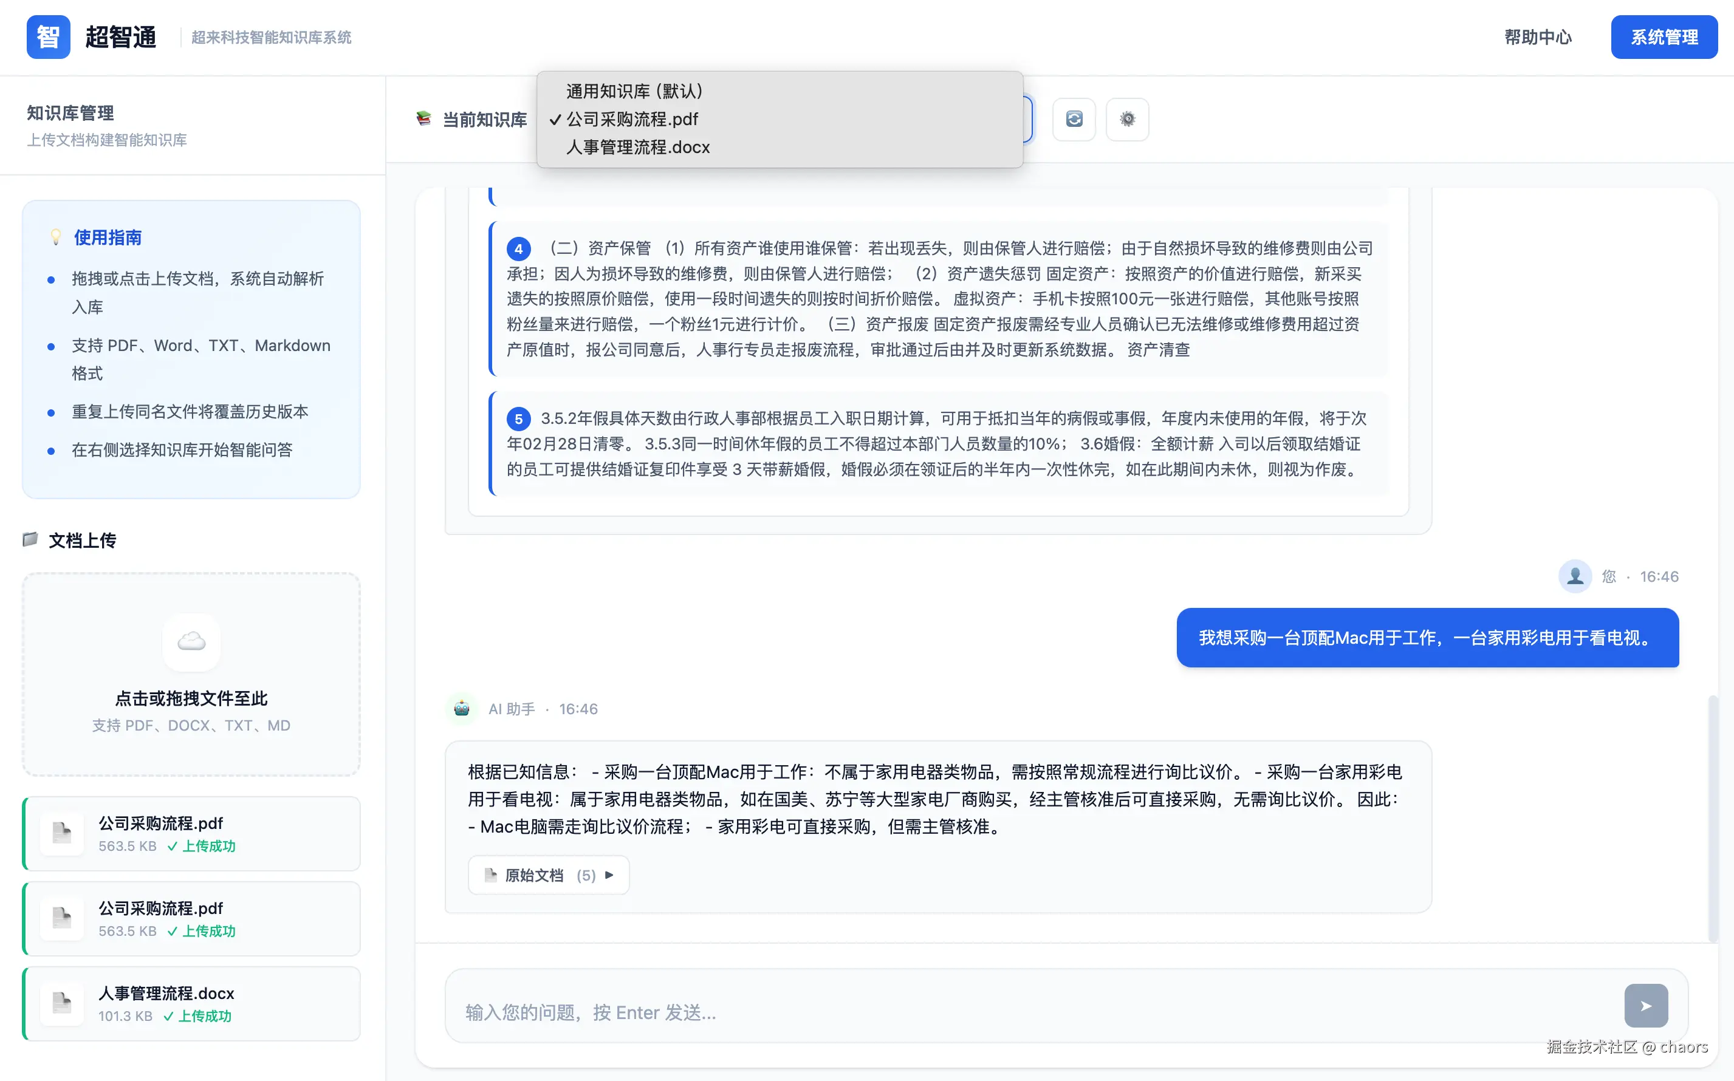Click the 超智通 logo icon
Viewport: 1734px width, 1081px height.
point(48,37)
